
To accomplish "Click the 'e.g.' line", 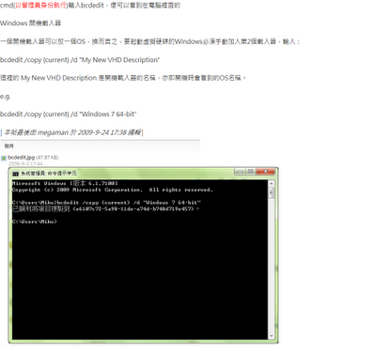I will [x=6, y=97].
